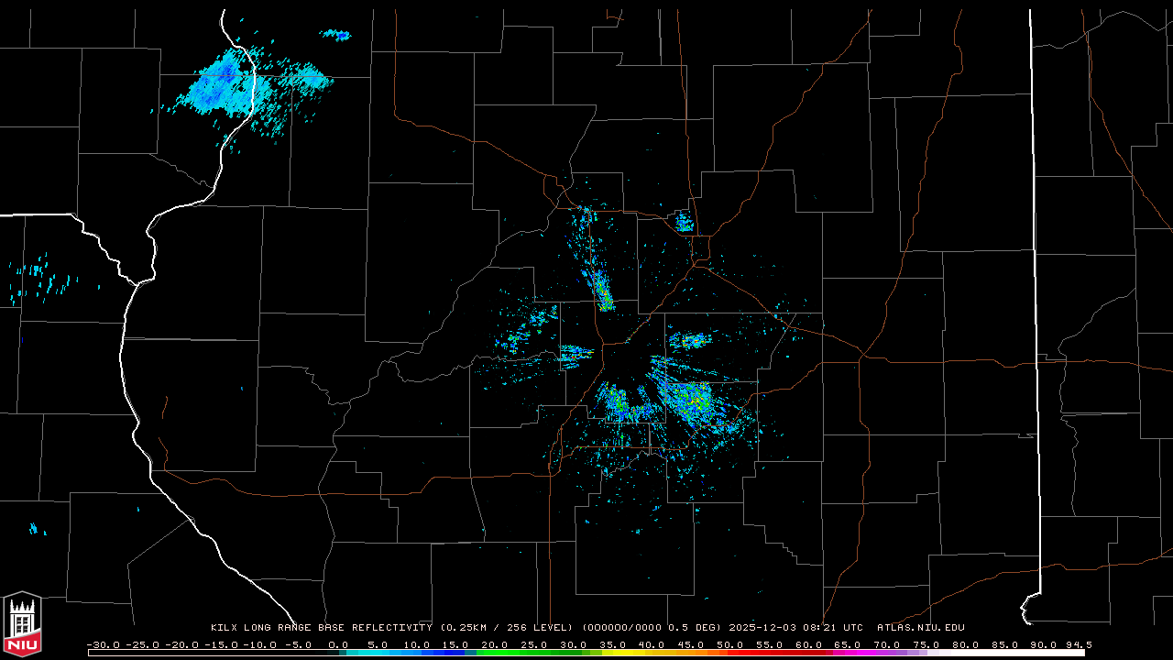Click the -30.0 scale label

[104, 644]
